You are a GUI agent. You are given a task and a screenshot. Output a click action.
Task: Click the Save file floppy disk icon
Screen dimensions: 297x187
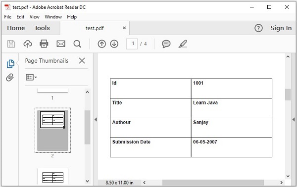tap(11, 44)
